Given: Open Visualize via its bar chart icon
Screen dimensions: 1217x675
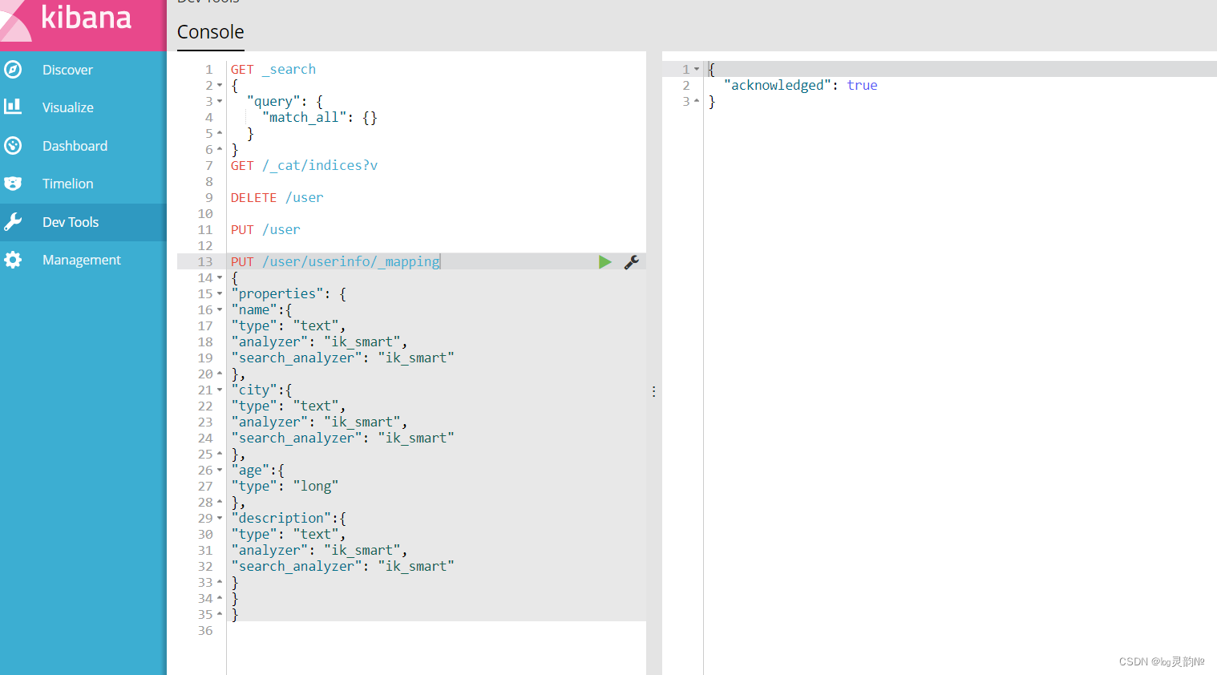Looking at the screenshot, I should pos(13,106).
